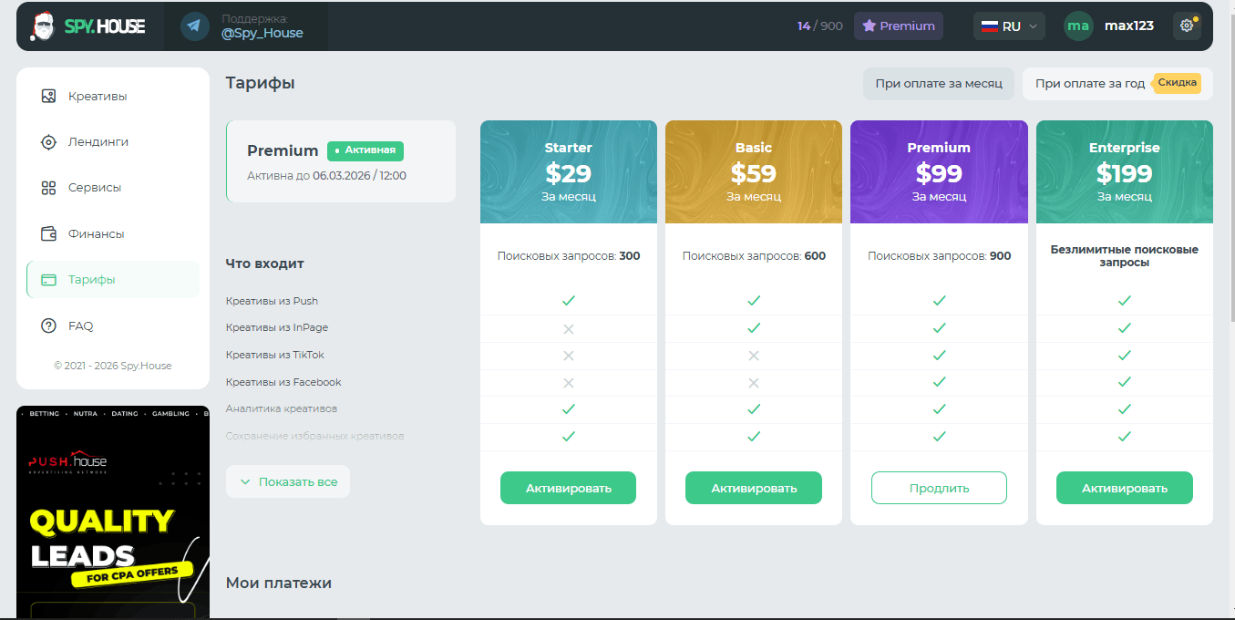Click the @Spy_House support link

[x=262, y=33]
